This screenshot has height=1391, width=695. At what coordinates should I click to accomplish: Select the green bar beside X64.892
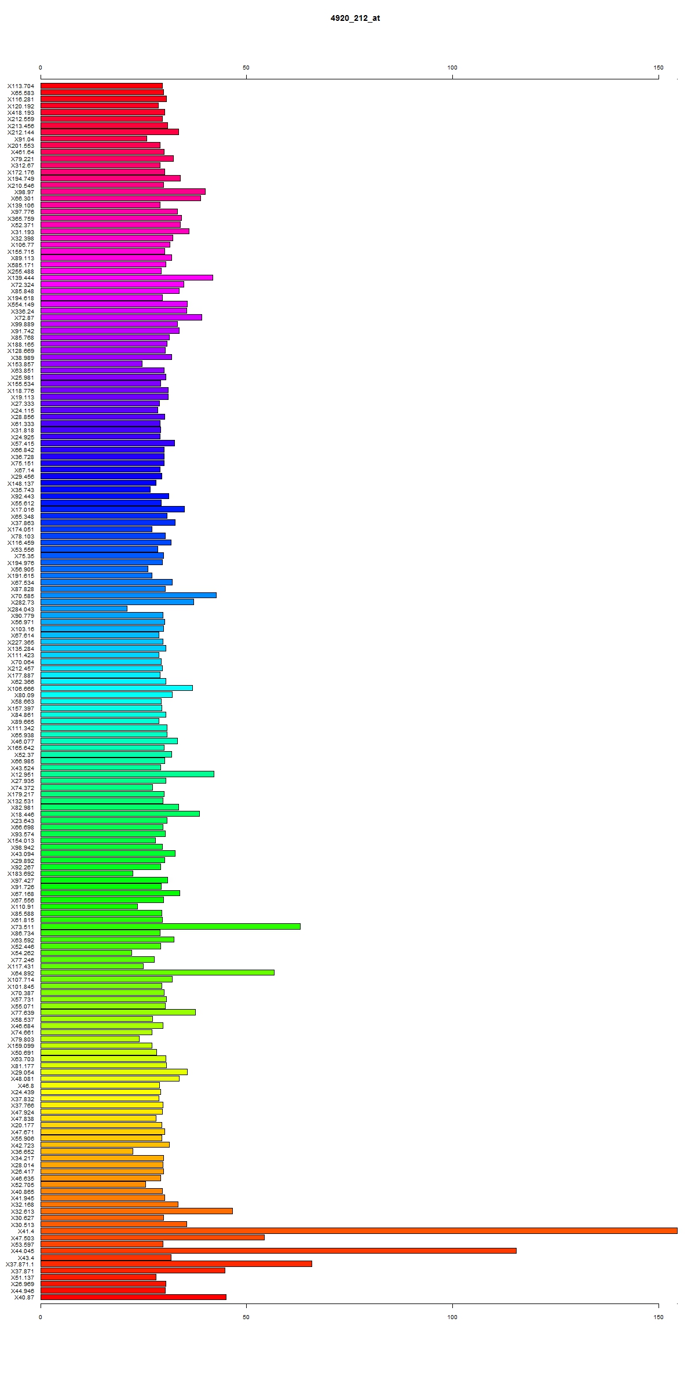click(x=158, y=973)
